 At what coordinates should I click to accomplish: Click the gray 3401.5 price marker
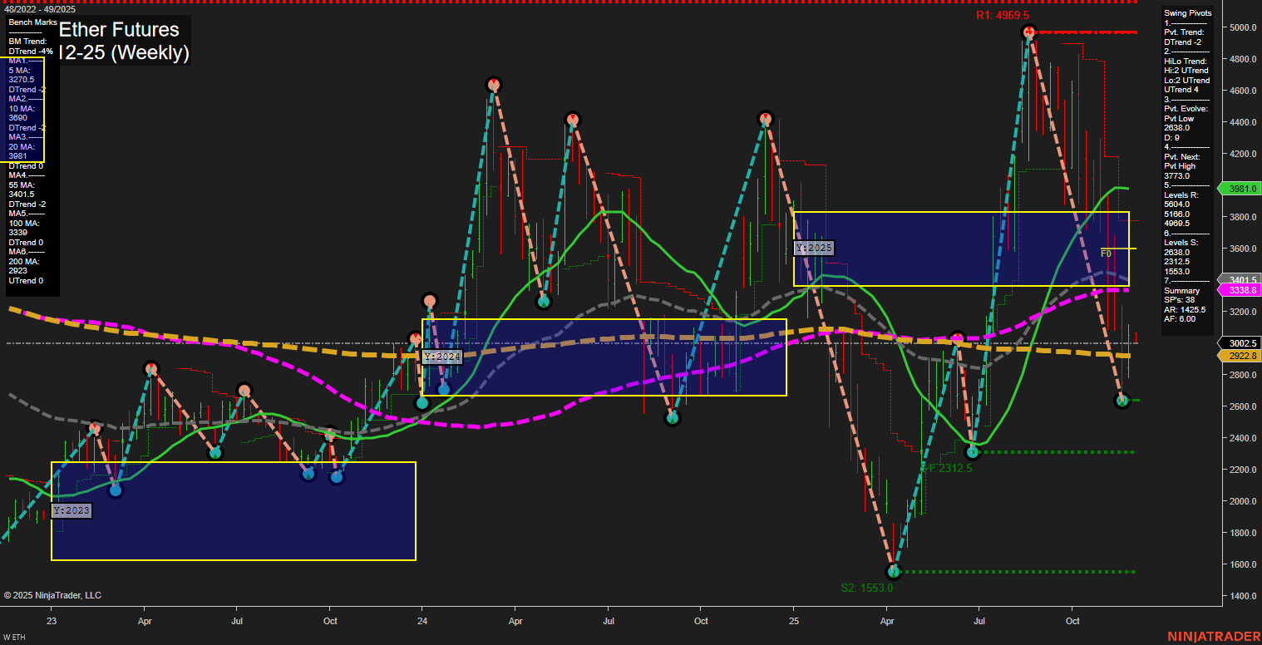point(1240,279)
